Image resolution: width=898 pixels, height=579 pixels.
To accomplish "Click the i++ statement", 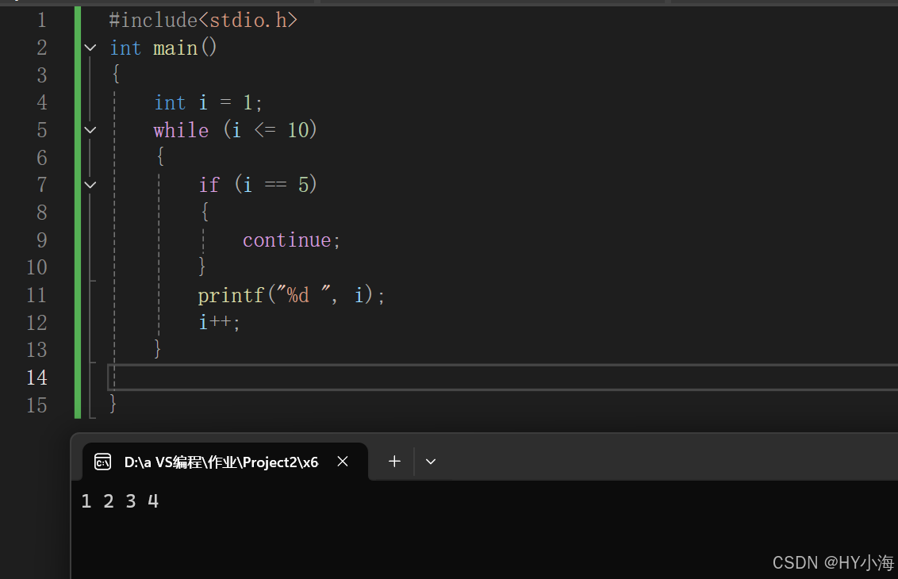I will 220,323.
